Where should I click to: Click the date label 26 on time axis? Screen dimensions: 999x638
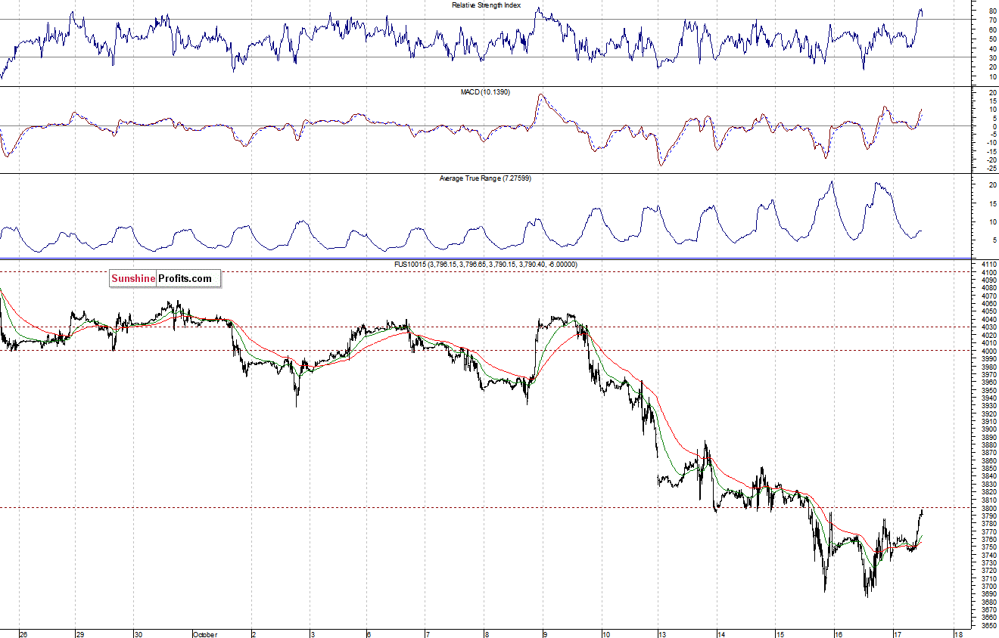[23, 634]
